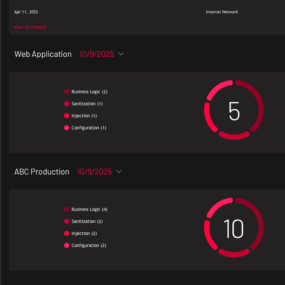The height and width of the screenshot is (285, 285).
Task: Click the Configuration legend dot under Web Application
Action: pos(67,128)
